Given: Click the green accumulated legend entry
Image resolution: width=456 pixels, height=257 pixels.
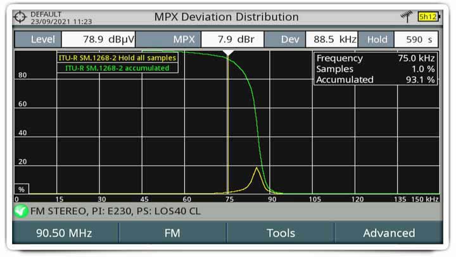Looking at the screenshot, I should coord(117,68).
